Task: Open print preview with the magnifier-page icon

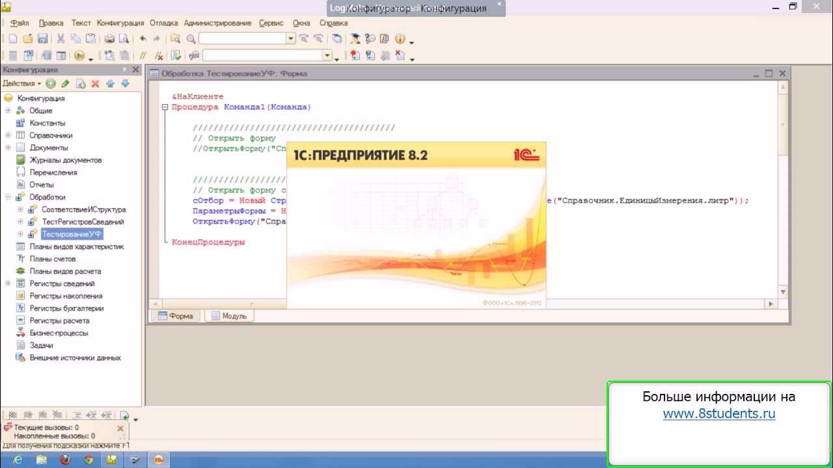Action: (124, 39)
